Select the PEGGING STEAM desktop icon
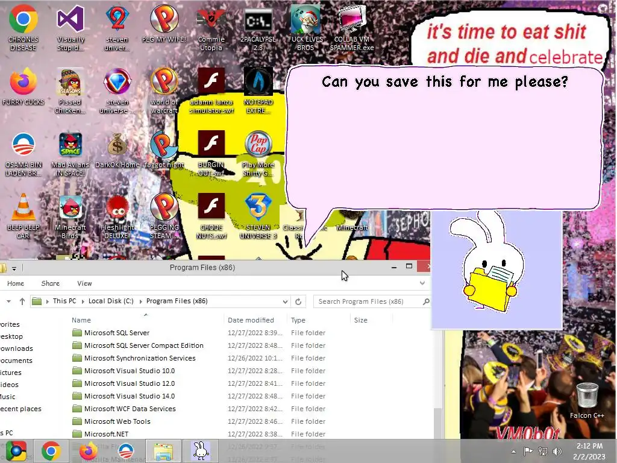Image resolution: width=617 pixels, height=463 pixels. tap(164, 216)
